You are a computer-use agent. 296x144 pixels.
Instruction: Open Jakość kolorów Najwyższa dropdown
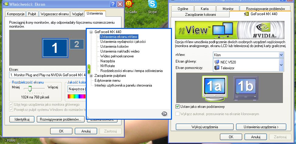point(77,89)
